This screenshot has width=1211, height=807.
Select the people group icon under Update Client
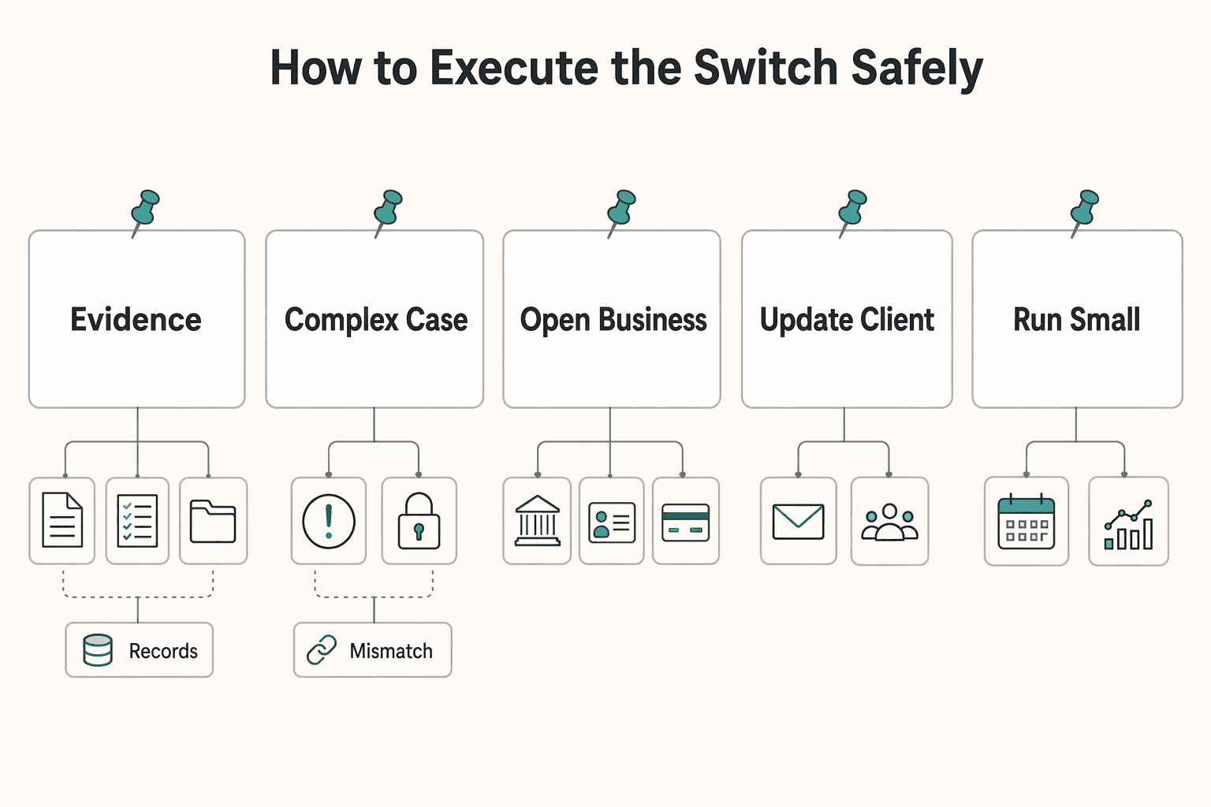(889, 522)
